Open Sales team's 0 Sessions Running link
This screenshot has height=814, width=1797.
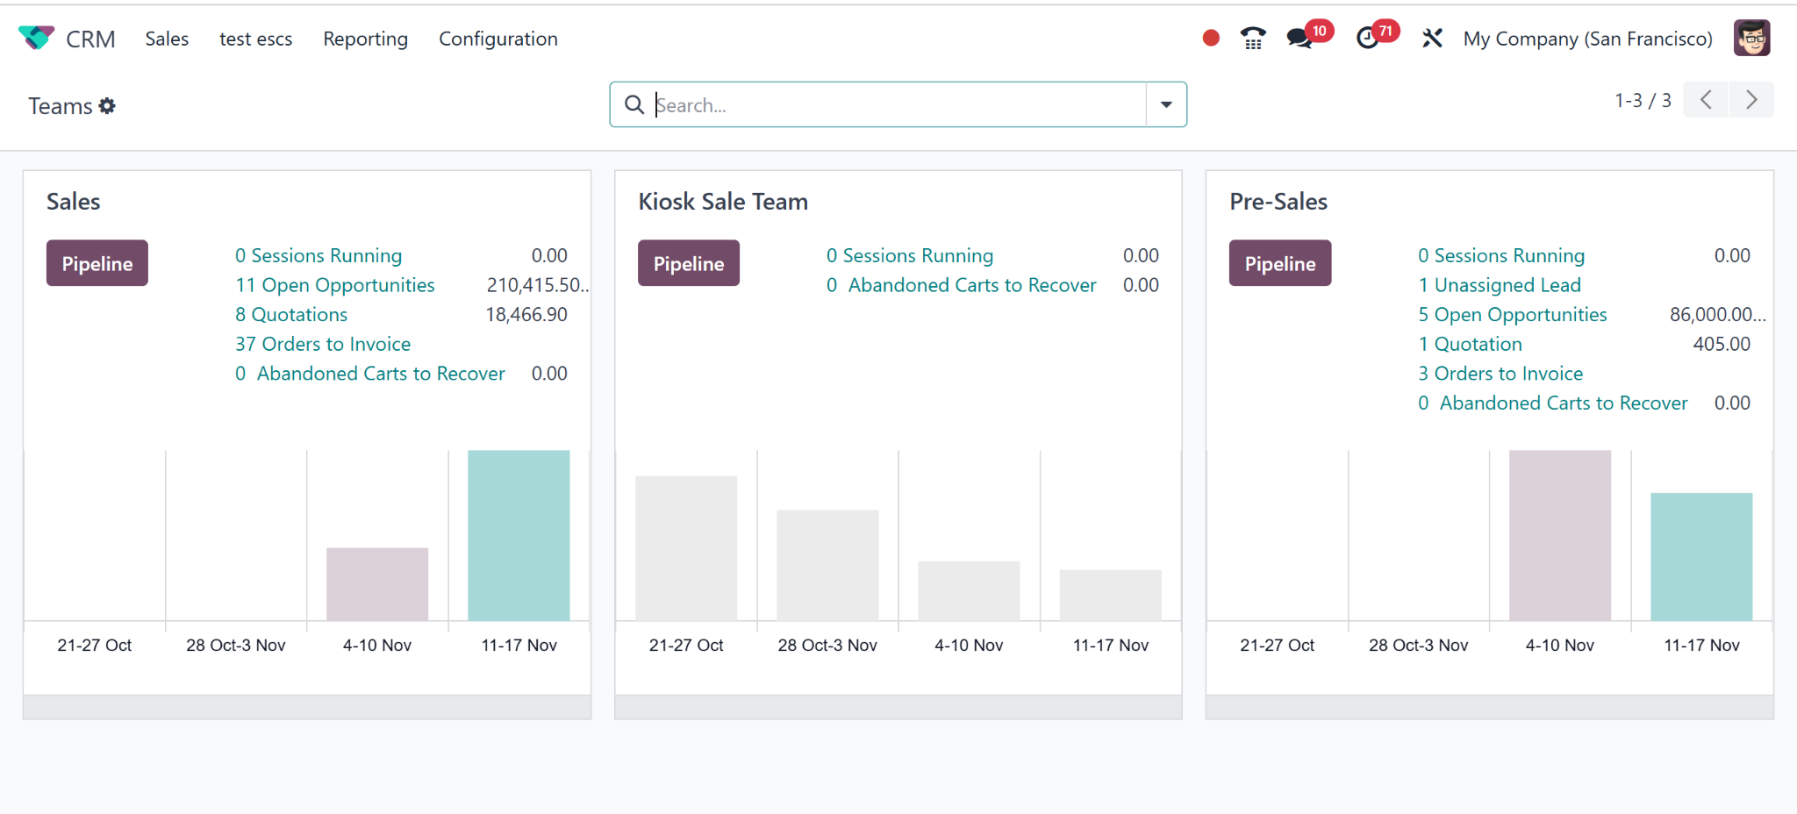click(319, 255)
